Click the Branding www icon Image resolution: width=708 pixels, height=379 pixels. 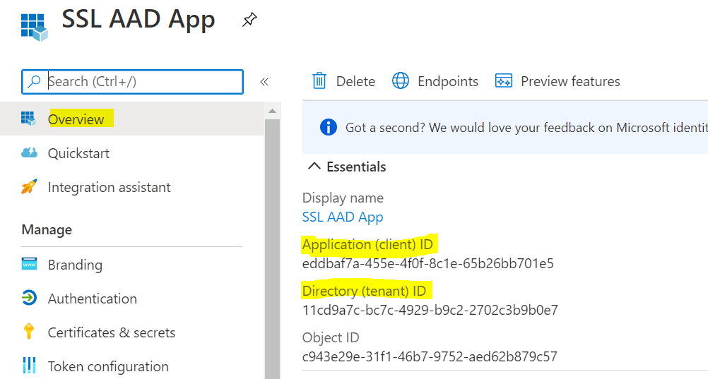tap(30, 264)
